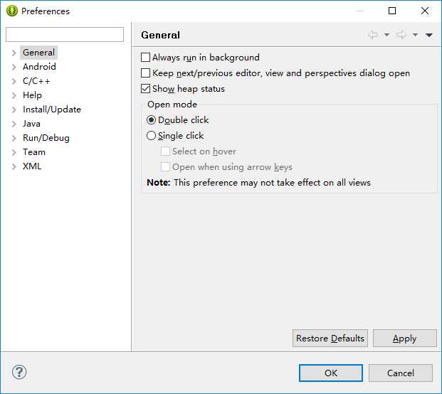Viewport: 442px width, 394px height.
Task: Select the Team preferences item
Action: [34, 152]
